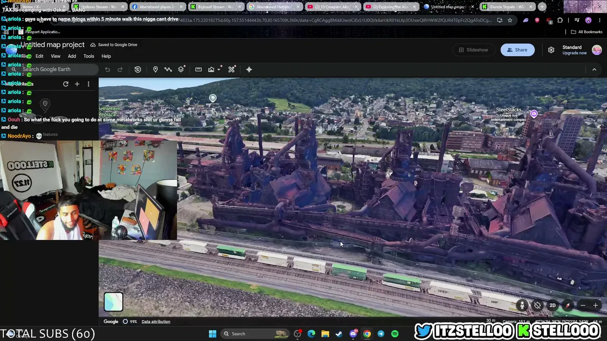Click the Upgrade now link
This screenshot has height=341, width=607.
click(574, 53)
